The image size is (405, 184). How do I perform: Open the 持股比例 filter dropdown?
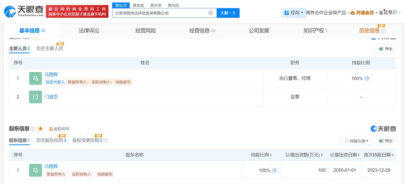click(357, 141)
